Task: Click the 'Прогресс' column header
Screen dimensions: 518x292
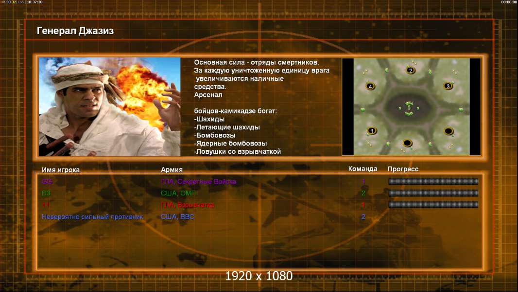Action: 403,169
